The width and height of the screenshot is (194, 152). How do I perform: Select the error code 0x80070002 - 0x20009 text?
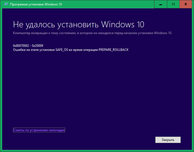point(28,46)
